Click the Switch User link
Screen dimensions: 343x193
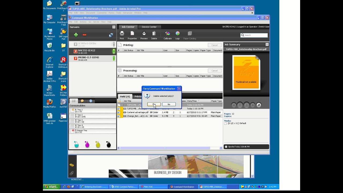(x=264, y=27)
